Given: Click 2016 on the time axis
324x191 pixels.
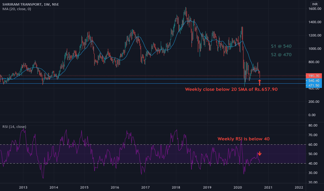Looking at the screenshot, I should (115, 188).
